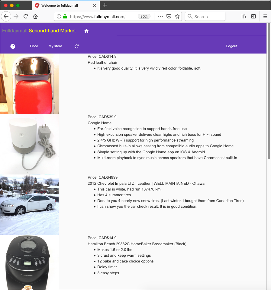The width and height of the screenshot is (271, 290).
Task: Open the Price menu item
Action: pos(34,46)
